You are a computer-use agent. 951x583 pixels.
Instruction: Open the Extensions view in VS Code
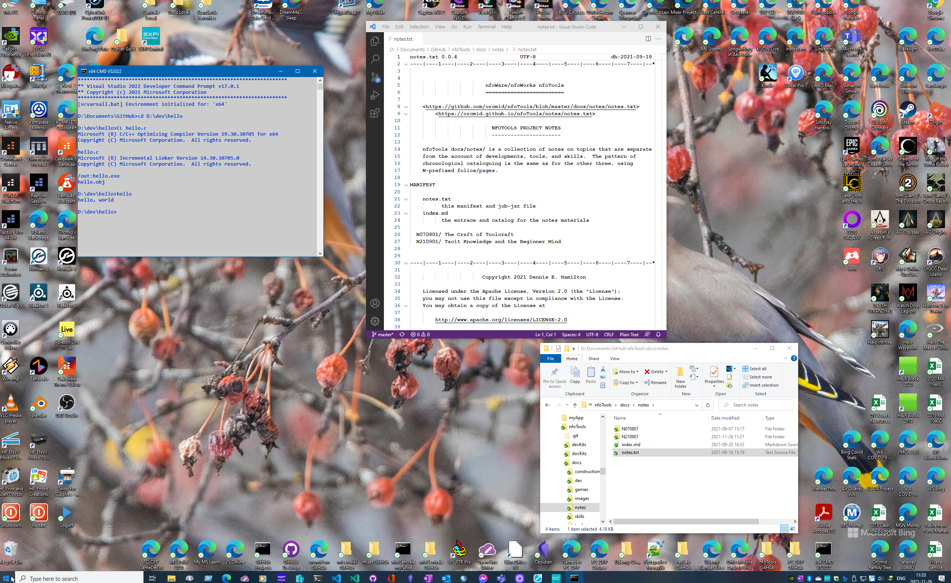tap(375, 113)
